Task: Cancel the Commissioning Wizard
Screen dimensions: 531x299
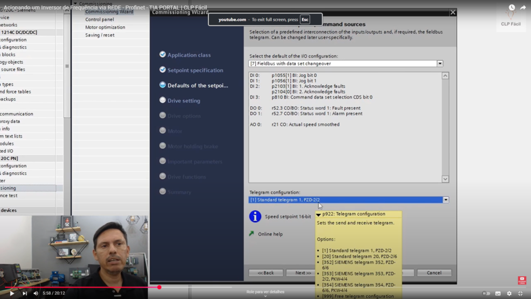Action: (434, 273)
